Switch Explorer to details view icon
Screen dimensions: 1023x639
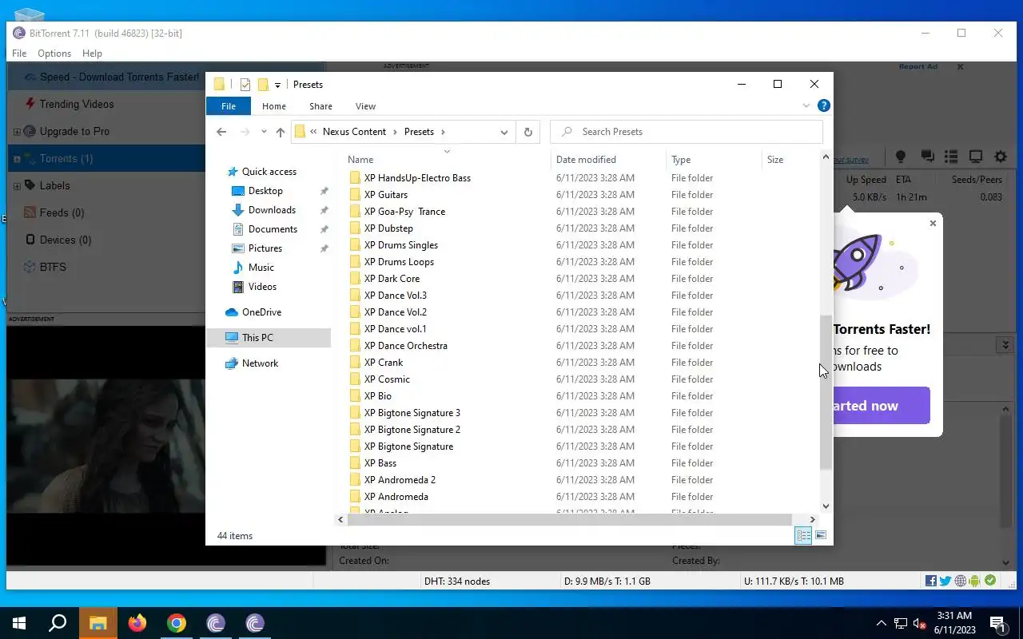[803, 536]
